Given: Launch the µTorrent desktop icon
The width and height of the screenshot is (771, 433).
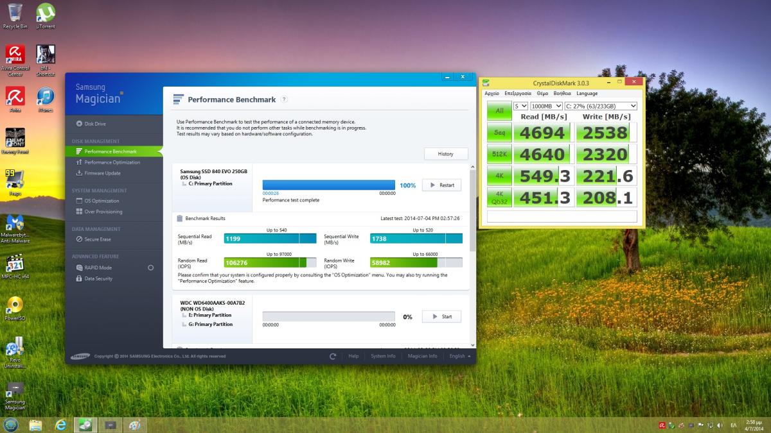Looking at the screenshot, I should coord(45,16).
